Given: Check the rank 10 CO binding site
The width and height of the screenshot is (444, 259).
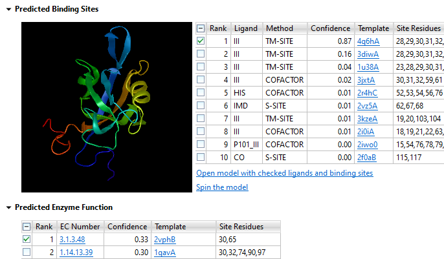Looking at the screenshot, I should pyautogui.click(x=201, y=157).
